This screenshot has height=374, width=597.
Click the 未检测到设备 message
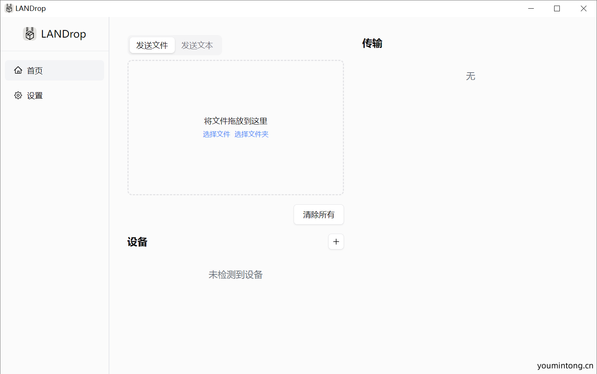tap(236, 275)
